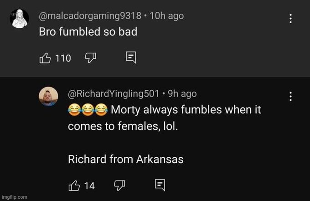
Task: Click the "Morty always fumbles" reply text
Action: pos(186,110)
